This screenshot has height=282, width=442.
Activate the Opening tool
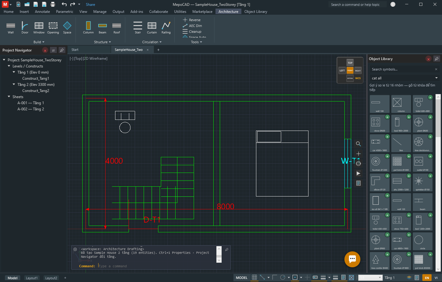53,28
